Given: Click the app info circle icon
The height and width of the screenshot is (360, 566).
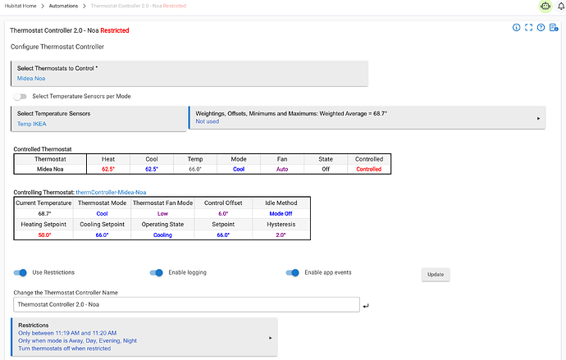Looking at the screenshot, I should tap(516, 27).
